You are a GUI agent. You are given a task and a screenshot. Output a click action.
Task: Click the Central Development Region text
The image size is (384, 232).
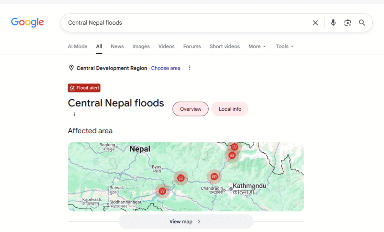112,68
